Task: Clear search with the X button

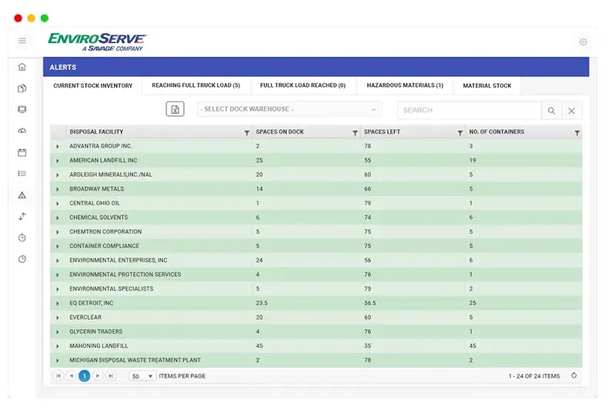Action: point(571,111)
